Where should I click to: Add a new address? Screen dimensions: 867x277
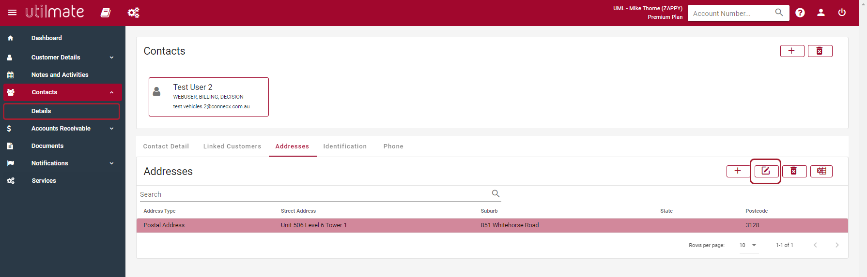(738, 171)
